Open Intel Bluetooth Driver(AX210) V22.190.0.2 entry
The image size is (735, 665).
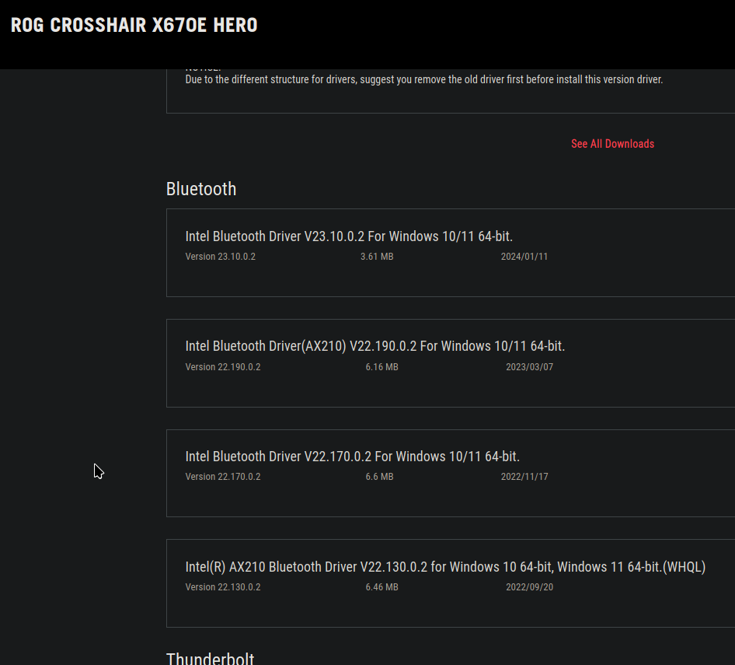[375, 346]
